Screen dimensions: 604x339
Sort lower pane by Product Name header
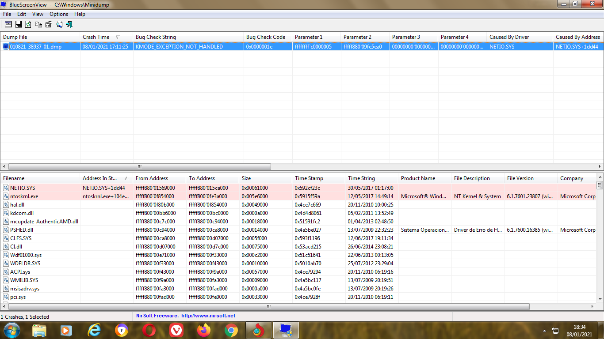tap(424, 178)
